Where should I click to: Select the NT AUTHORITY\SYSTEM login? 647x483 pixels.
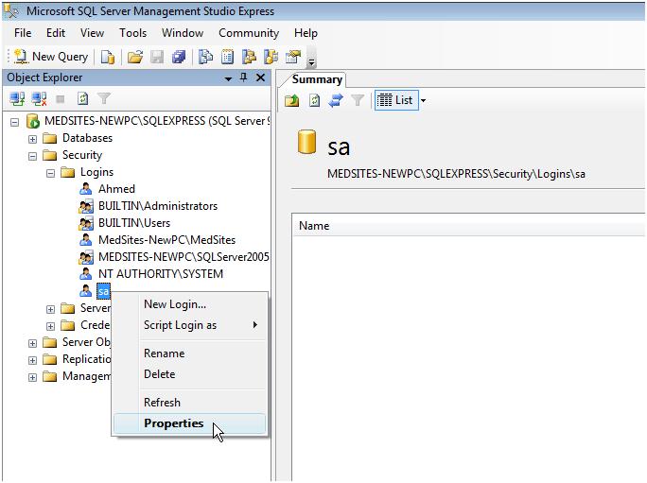(x=161, y=274)
